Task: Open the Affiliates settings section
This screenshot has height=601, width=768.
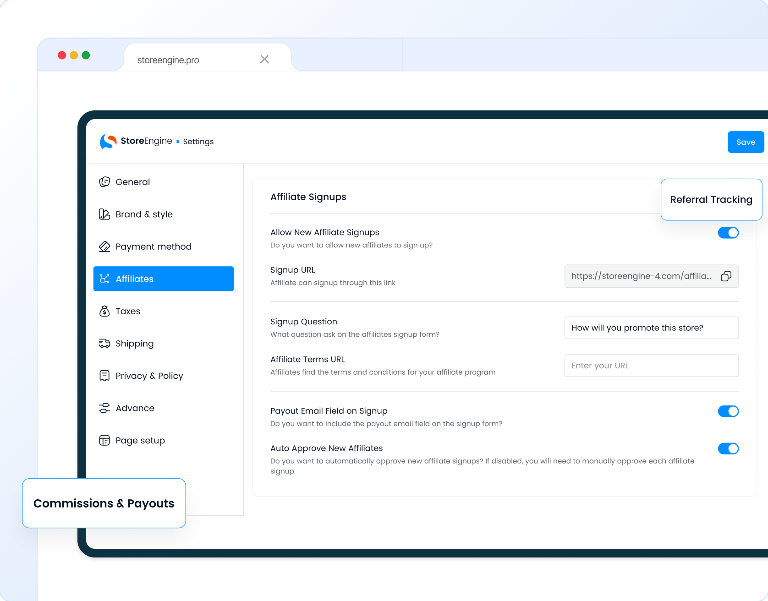Action: coord(164,279)
